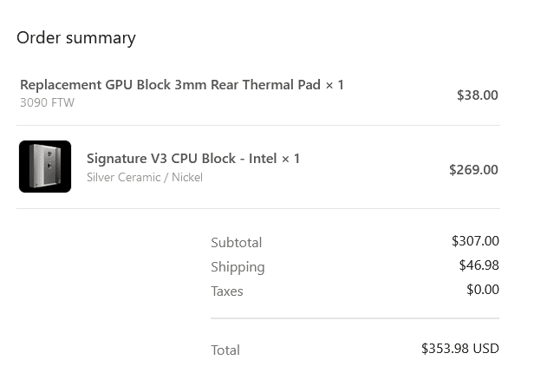Click the $353.98 USD total amount
534x373 pixels.
460,348
